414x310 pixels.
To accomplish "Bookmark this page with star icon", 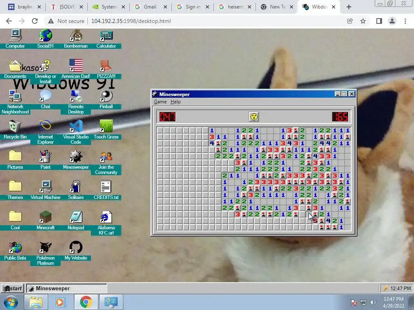I will click(363, 21).
